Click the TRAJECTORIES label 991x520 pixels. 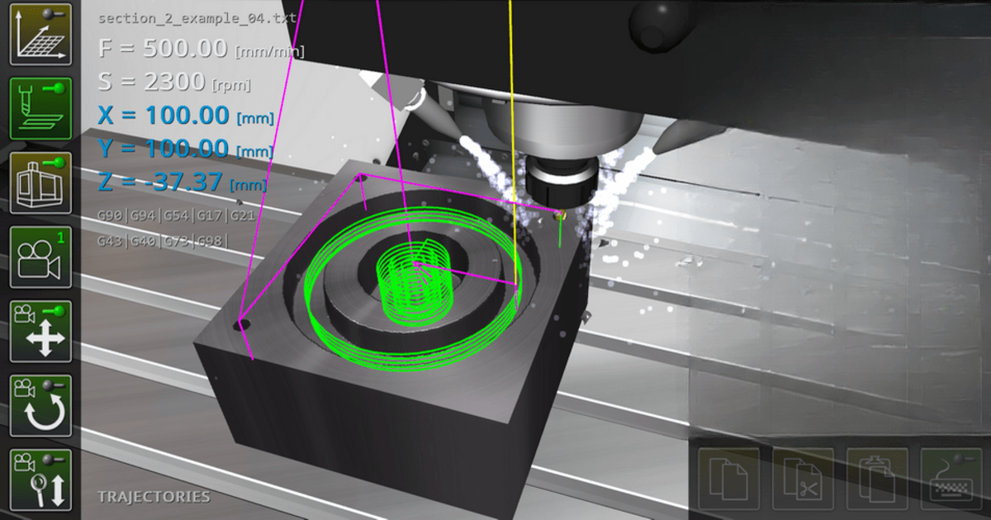click(153, 497)
